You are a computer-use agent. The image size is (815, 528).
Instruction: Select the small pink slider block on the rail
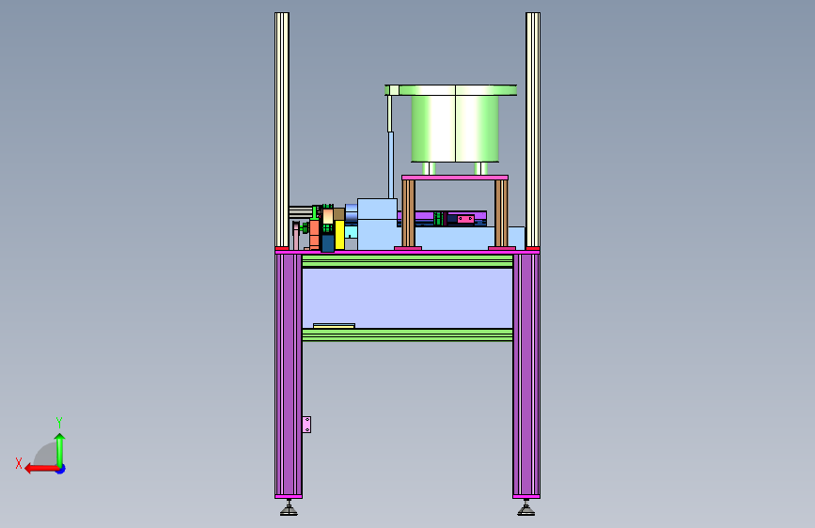(x=465, y=219)
